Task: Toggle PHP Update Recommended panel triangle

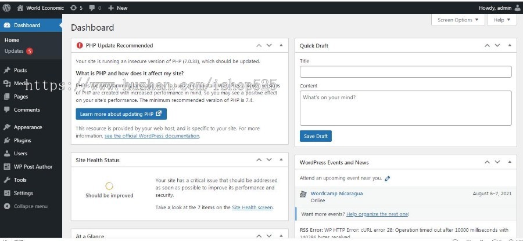Action: (281, 45)
